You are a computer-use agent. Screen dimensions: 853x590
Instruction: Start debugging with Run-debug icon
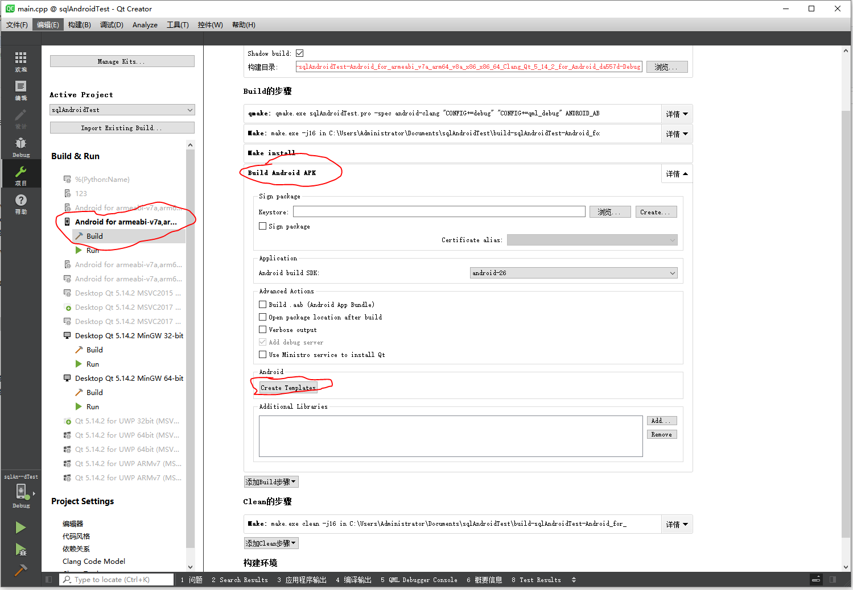pyautogui.click(x=20, y=549)
